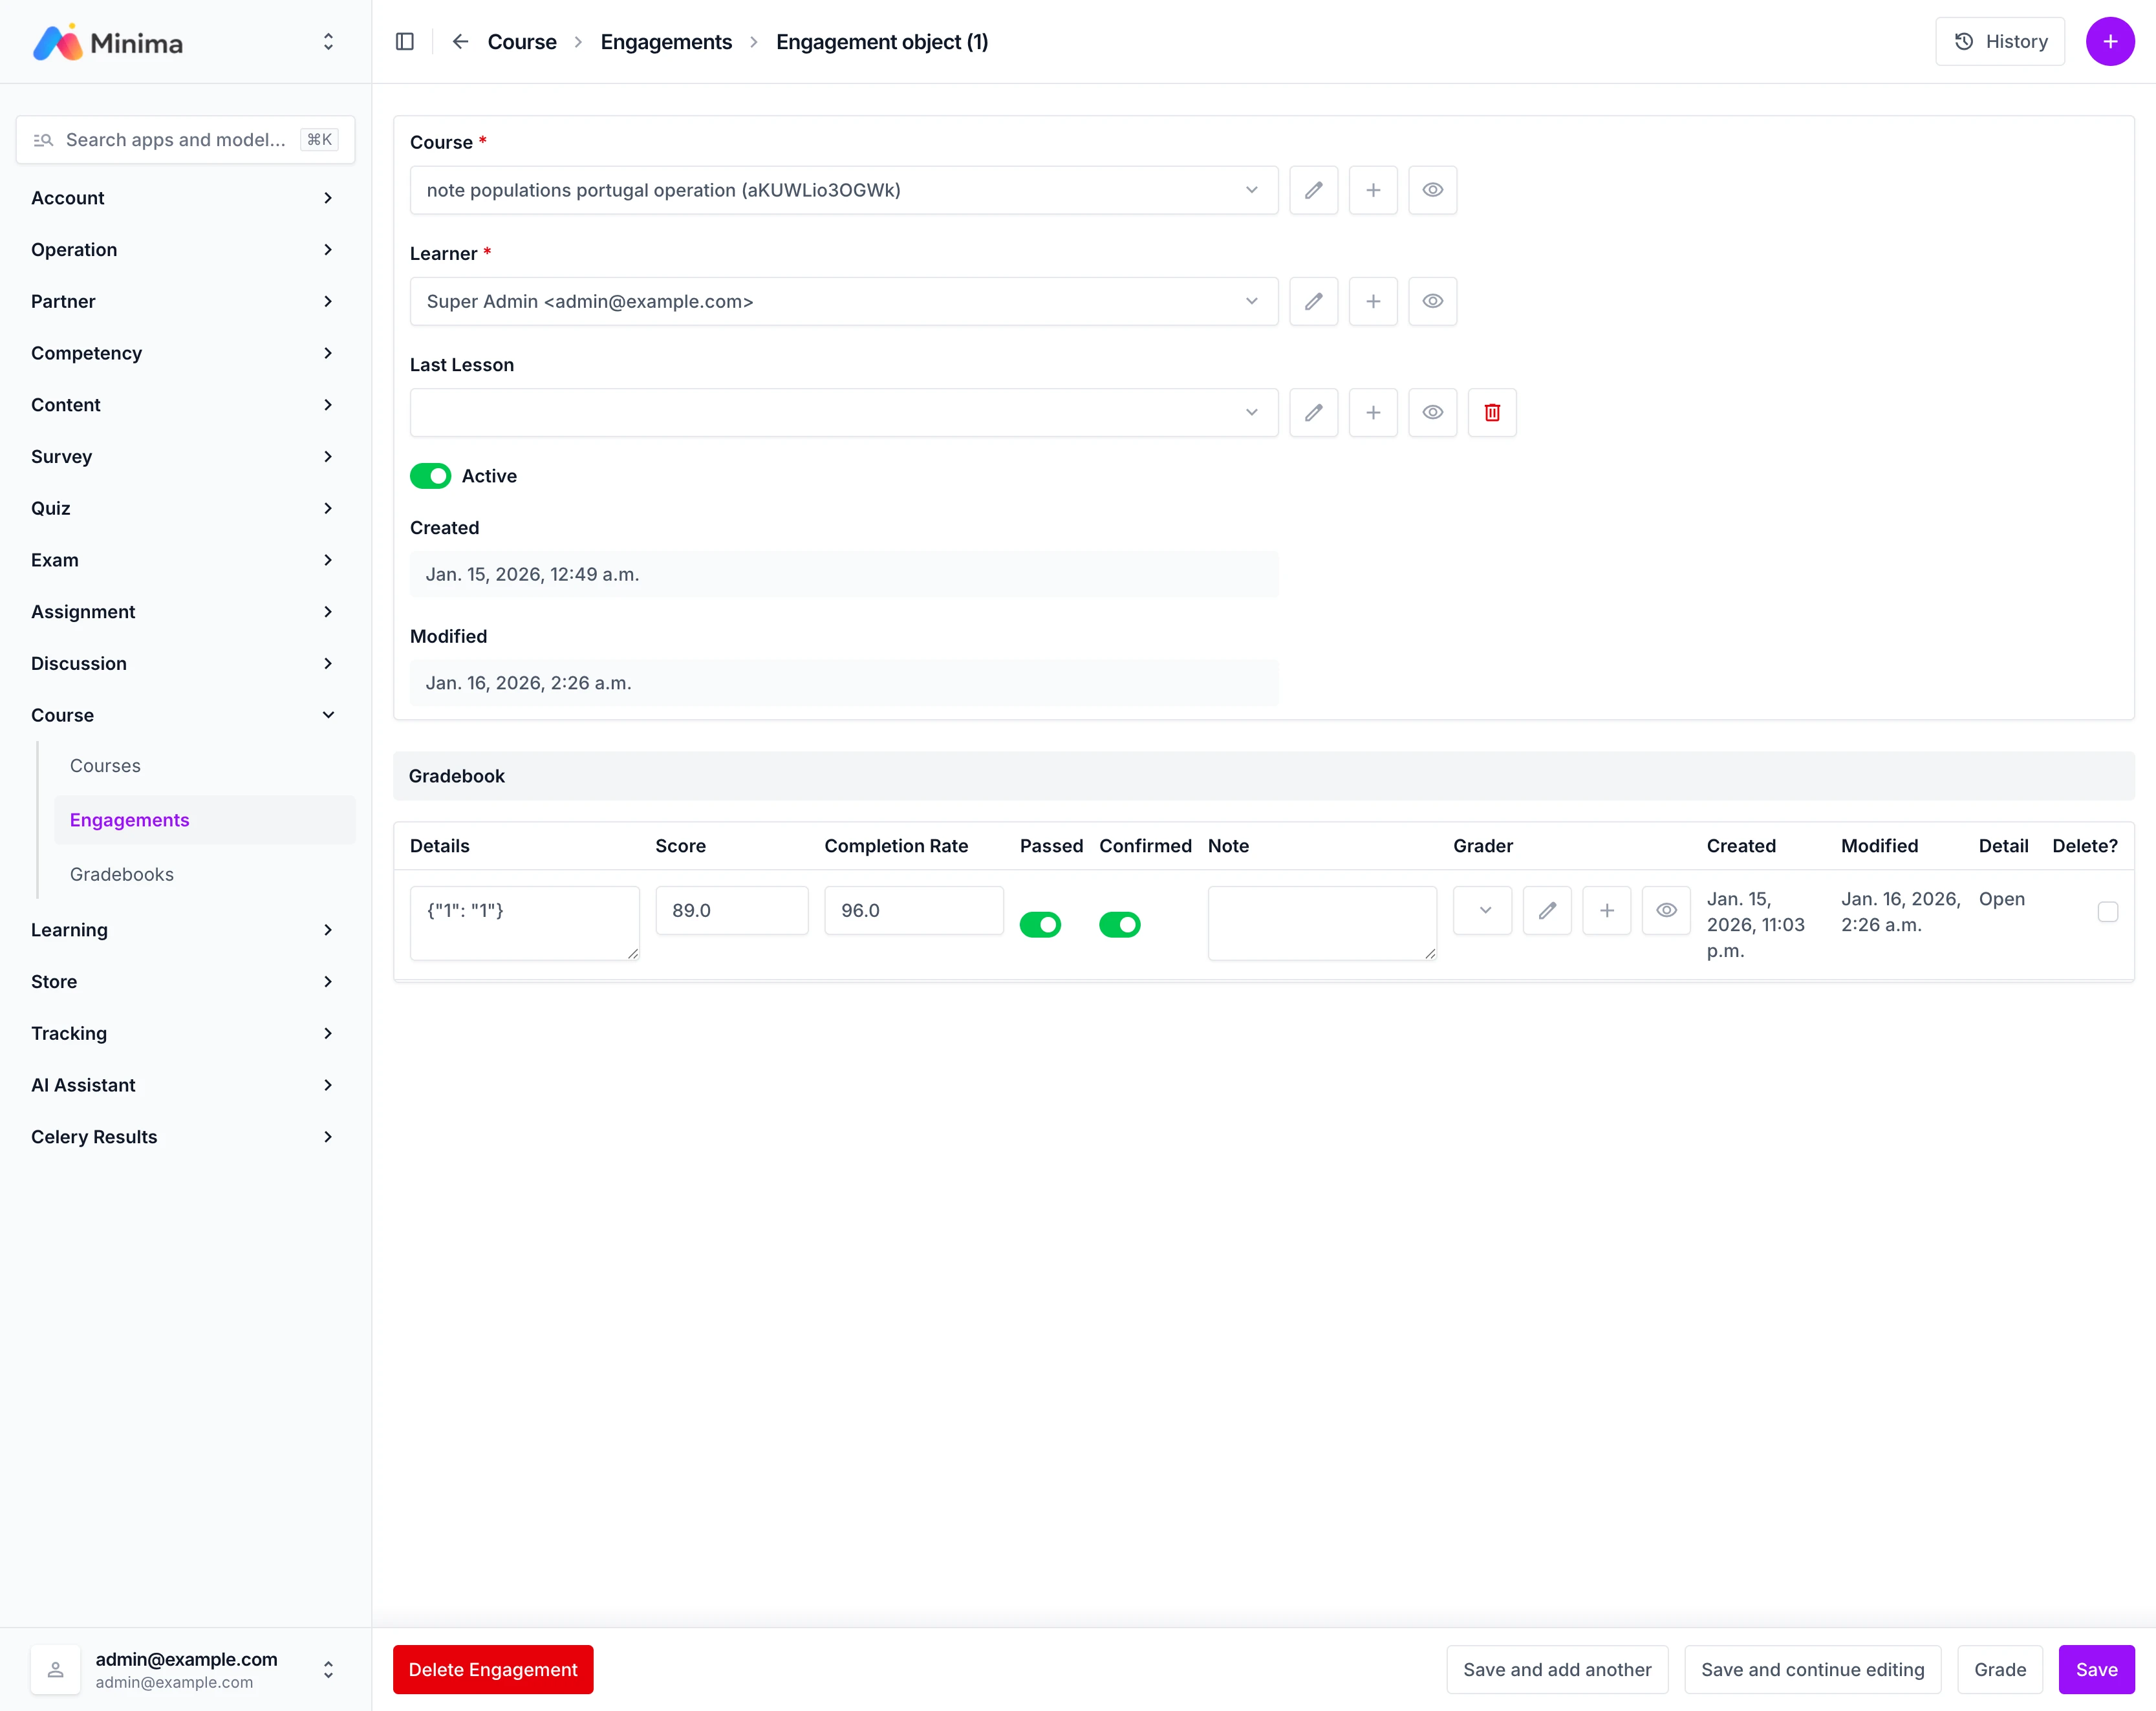Open Courses in sidebar menu

pos(105,766)
